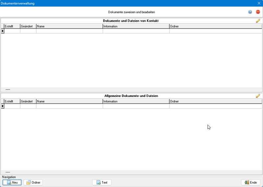Open the Ordner folder button
The image size is (263, 187).
pos(33,182)
